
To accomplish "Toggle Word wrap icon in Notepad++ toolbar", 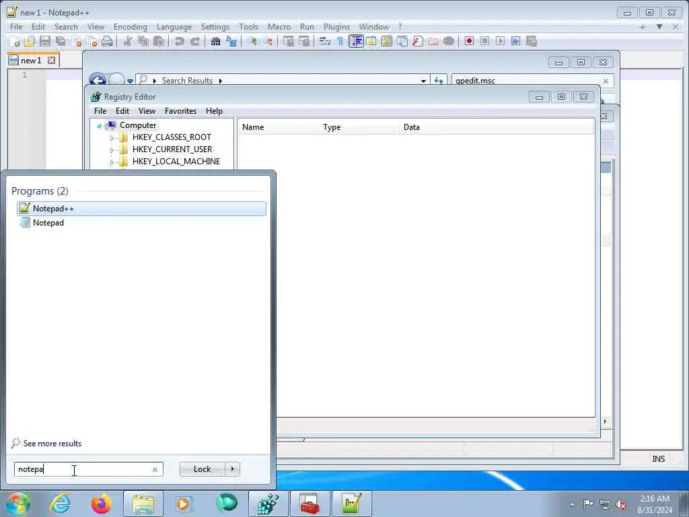I will 325,41.
